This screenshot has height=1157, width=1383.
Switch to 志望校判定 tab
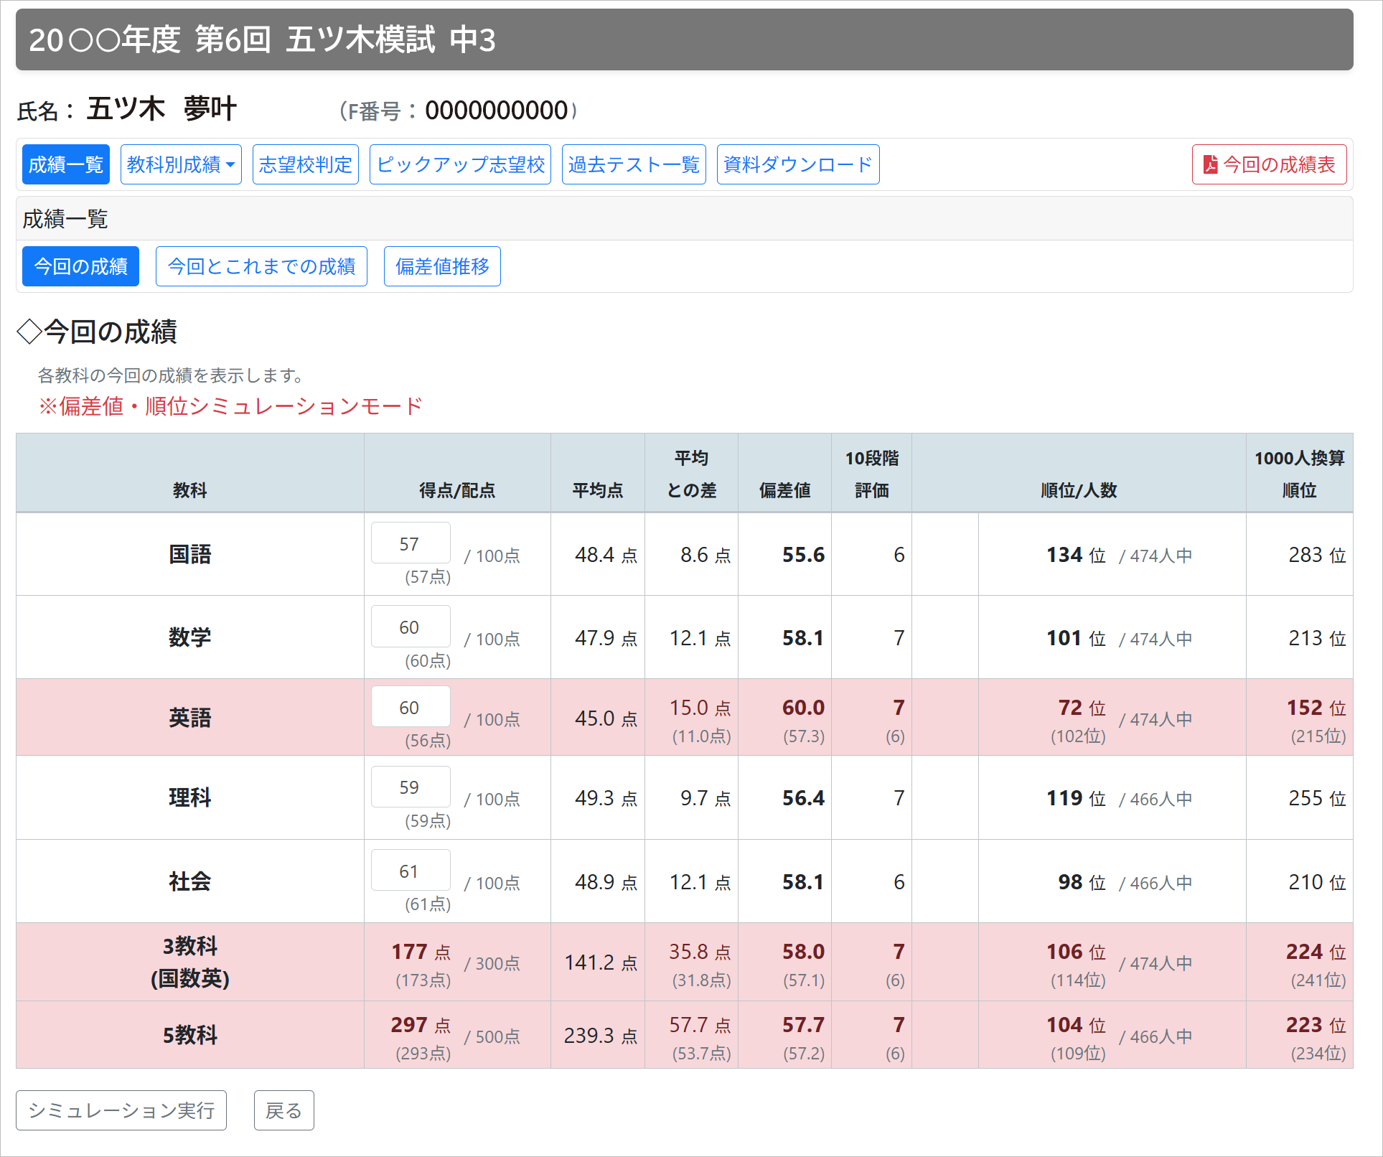click(305, 165)
